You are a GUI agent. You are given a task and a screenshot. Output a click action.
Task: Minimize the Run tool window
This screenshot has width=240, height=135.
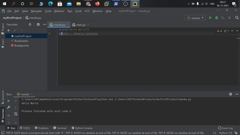tap(237, 94)
